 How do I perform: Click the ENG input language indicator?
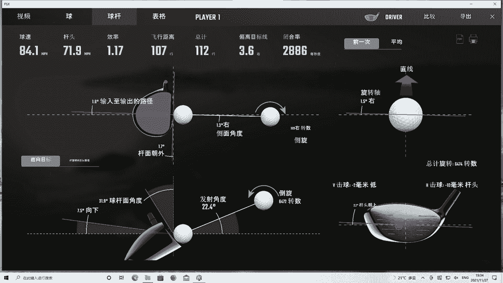coord(465,278)
